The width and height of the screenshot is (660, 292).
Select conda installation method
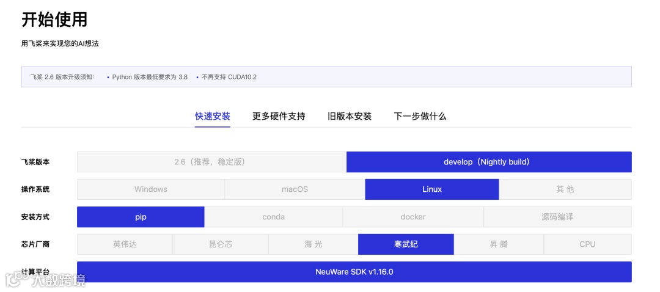pos(274,217)
